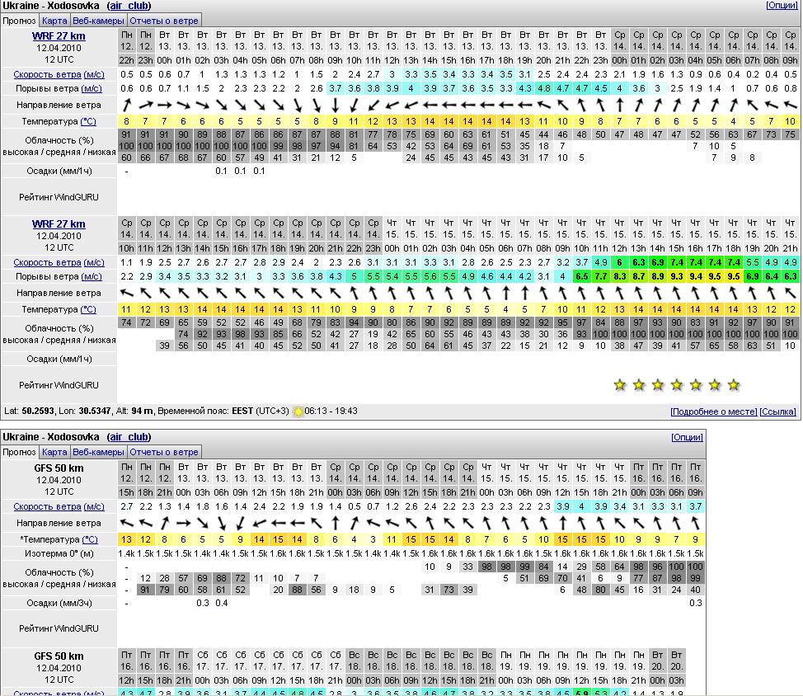Click the [Опции] link in top panel
The image size is (803, 696).
click(782, 6)
